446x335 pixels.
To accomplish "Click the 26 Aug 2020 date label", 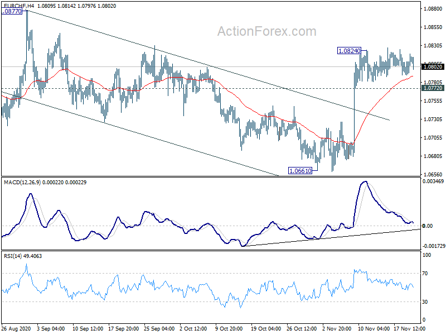I will point(16,328).
